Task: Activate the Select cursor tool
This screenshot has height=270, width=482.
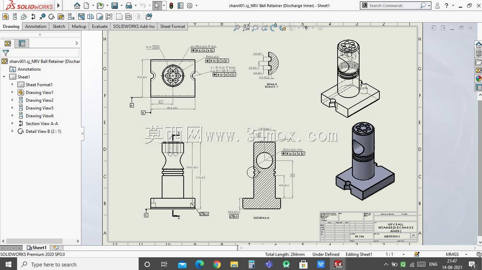Action: (x=157, y=6)
